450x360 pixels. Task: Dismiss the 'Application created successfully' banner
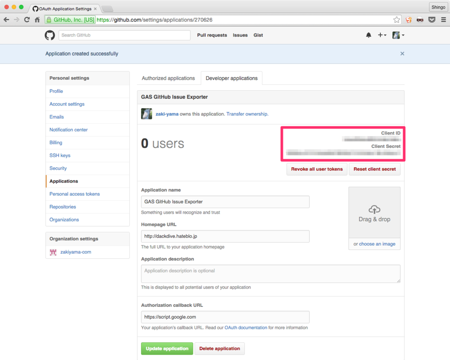[402, 53]
